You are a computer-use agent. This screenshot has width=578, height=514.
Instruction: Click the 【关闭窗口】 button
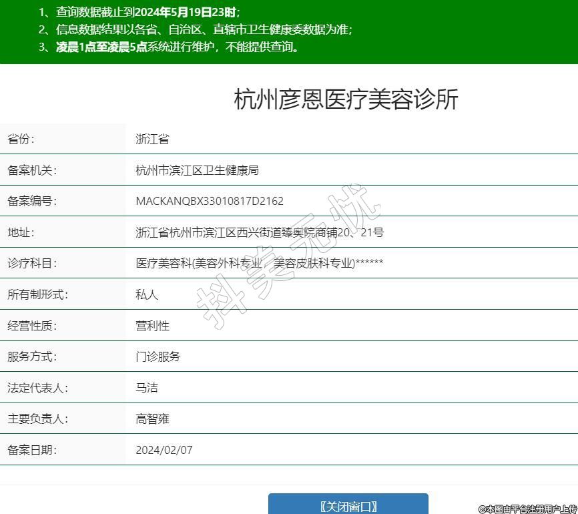coord(348,505)
